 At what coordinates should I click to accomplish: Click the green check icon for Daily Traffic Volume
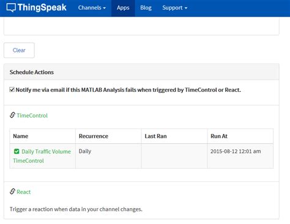tap(17, 151)
